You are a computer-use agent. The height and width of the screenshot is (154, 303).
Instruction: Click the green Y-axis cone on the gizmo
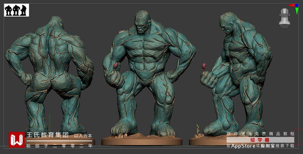[x=297, y=11]
